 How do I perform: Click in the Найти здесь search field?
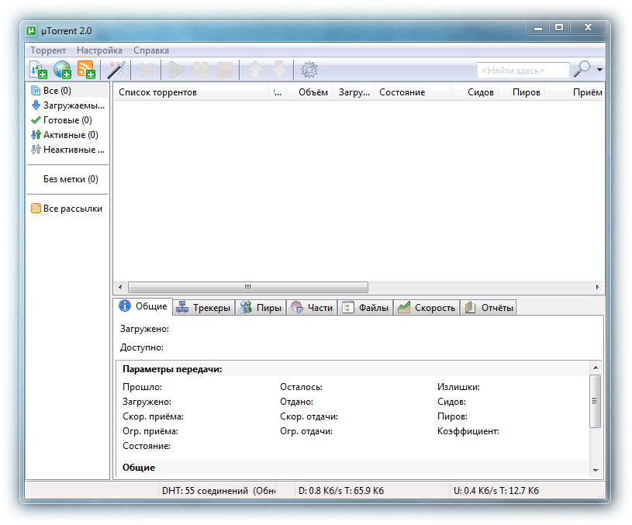click(523, 71)
